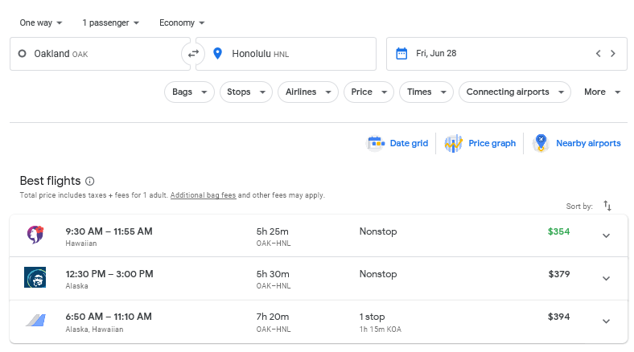Expand the Hawaiian $354 flight details
The height and width of the screenshot is (352, 634).
(x=607, y=235)
